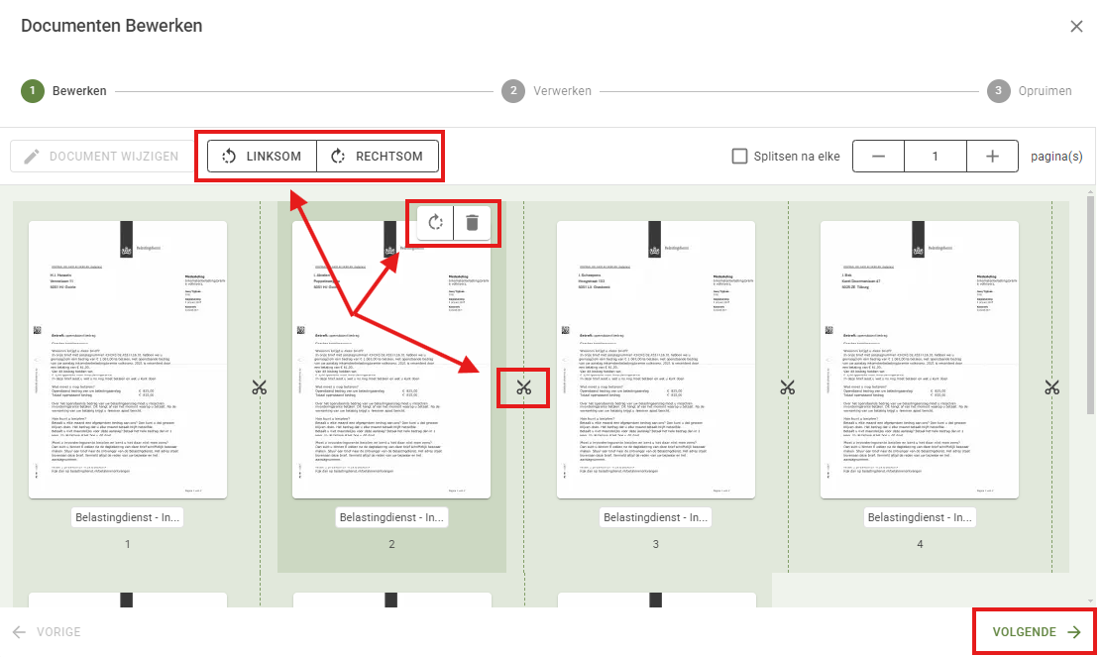Decrease page count with minus button
The width and height of the screenshot is (1102, 657).
point(878,157)
